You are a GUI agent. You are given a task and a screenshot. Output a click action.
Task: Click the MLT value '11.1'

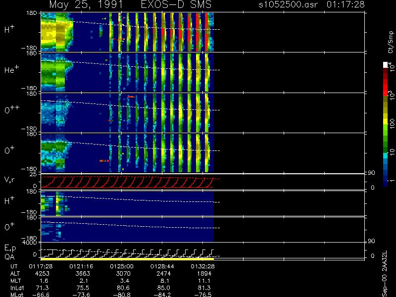(204, 281)
